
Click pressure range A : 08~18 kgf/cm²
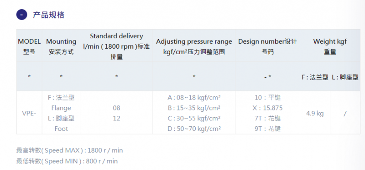click(x=194, y=98)
